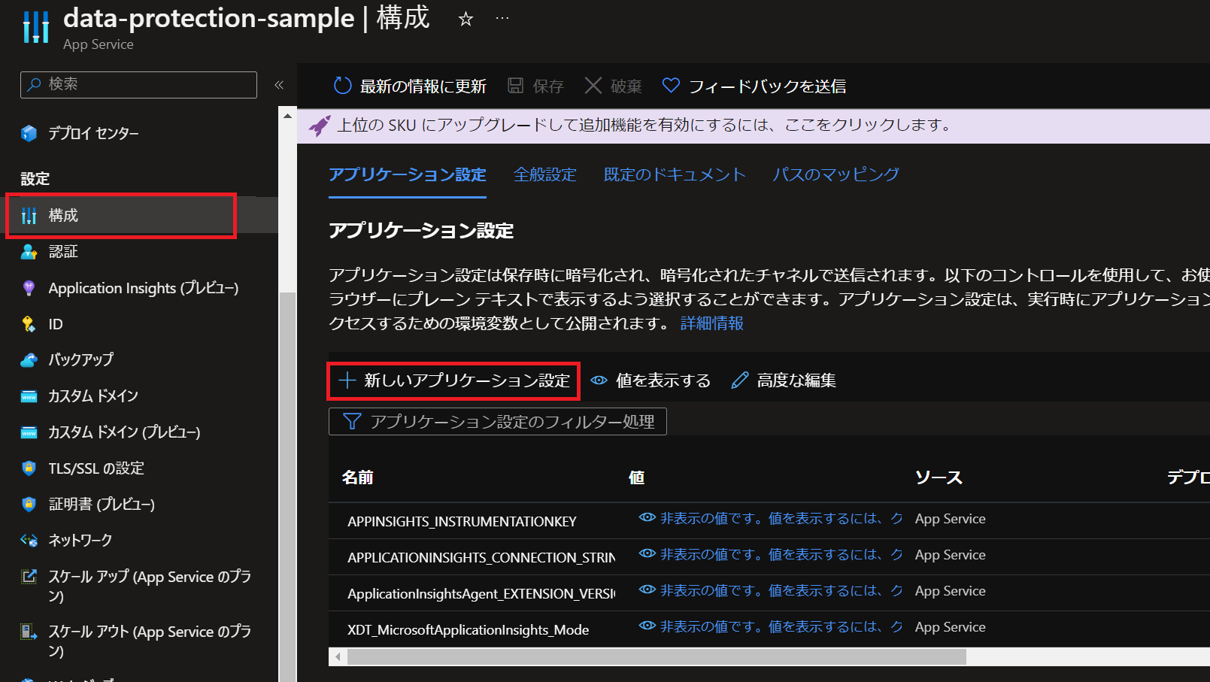Viewport: 1210px width, 682px height.
Task: Collapse the sidebar with double chevron
Action: point(279,85)
